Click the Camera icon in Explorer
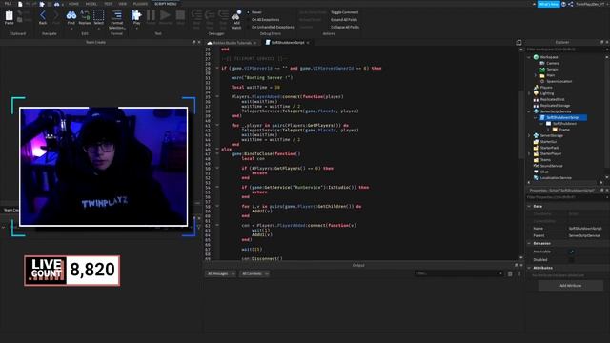The image size is (610, 343). pos(542,63)
